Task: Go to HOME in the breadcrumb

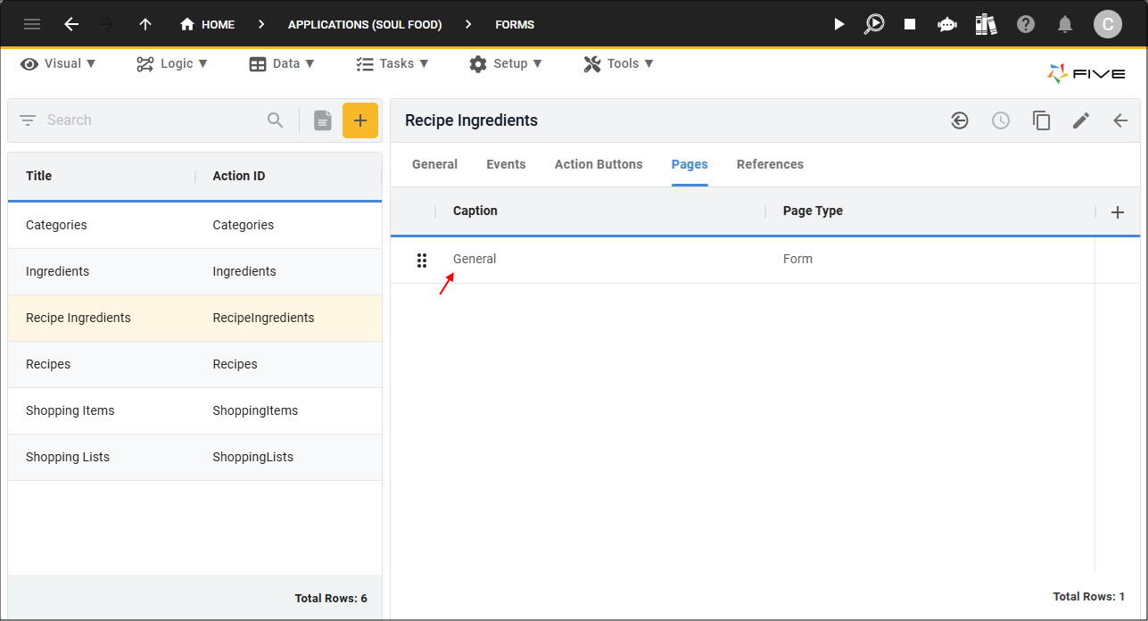Action: [208, 24]
